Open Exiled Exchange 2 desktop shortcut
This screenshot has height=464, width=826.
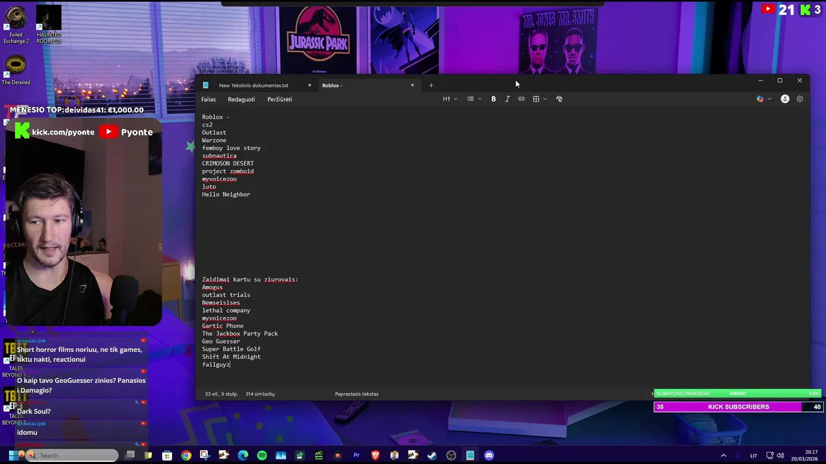pos(15,25)
